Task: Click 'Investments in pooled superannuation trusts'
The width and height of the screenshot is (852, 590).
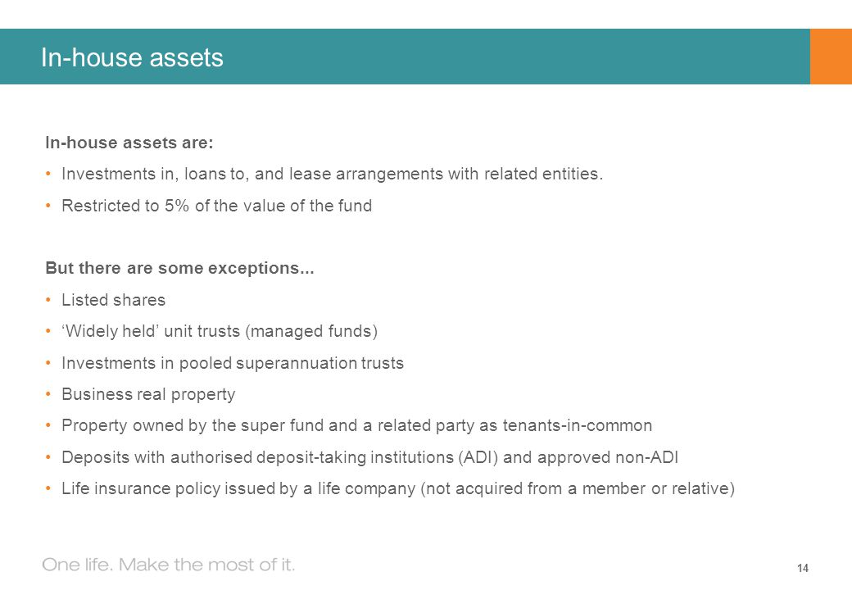Action: (x=233, y=363)
